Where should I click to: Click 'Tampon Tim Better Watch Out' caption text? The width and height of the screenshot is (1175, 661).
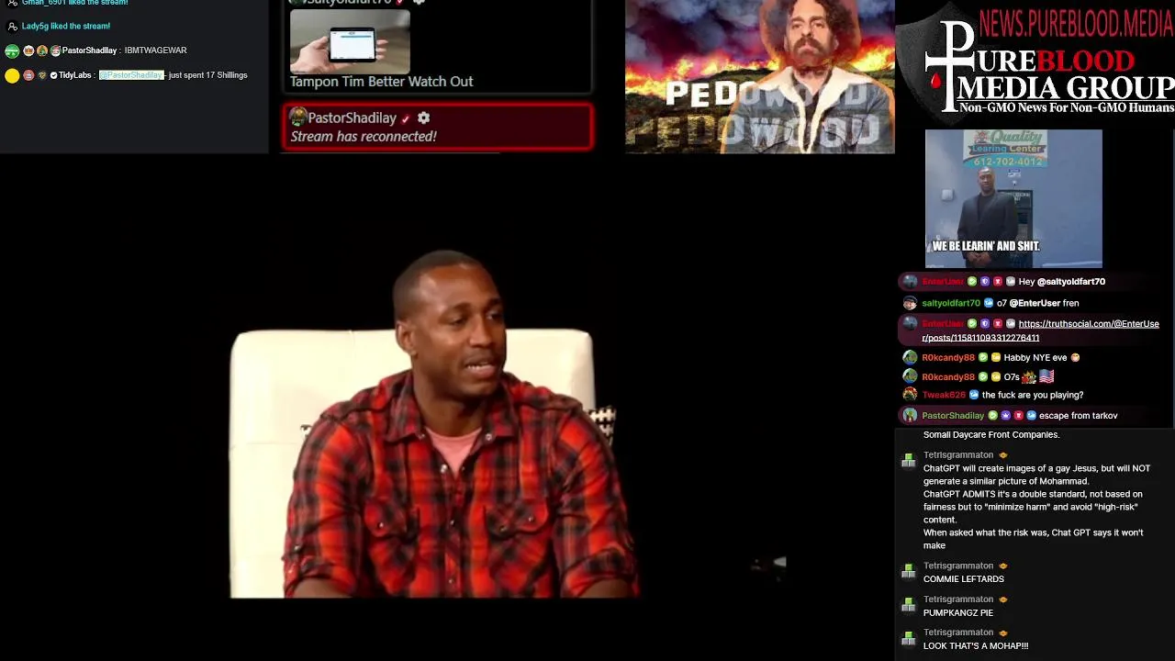click(x=382, y=82)
